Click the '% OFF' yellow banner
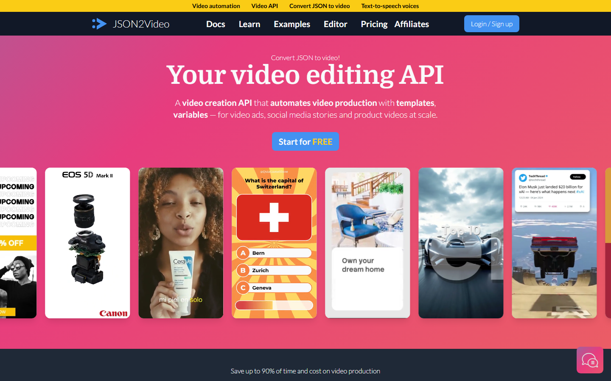The height and width of the screenshot is (381, 611). point(18,243)
